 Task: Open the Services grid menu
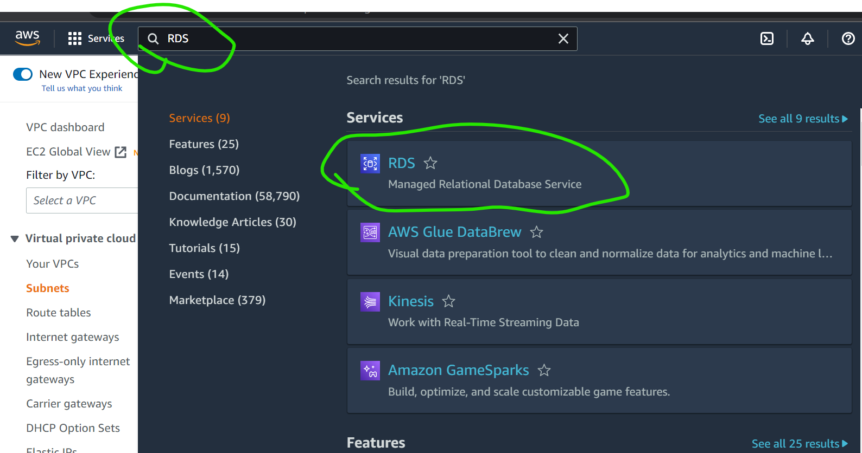pyautogui.click(x=75, y=38)
